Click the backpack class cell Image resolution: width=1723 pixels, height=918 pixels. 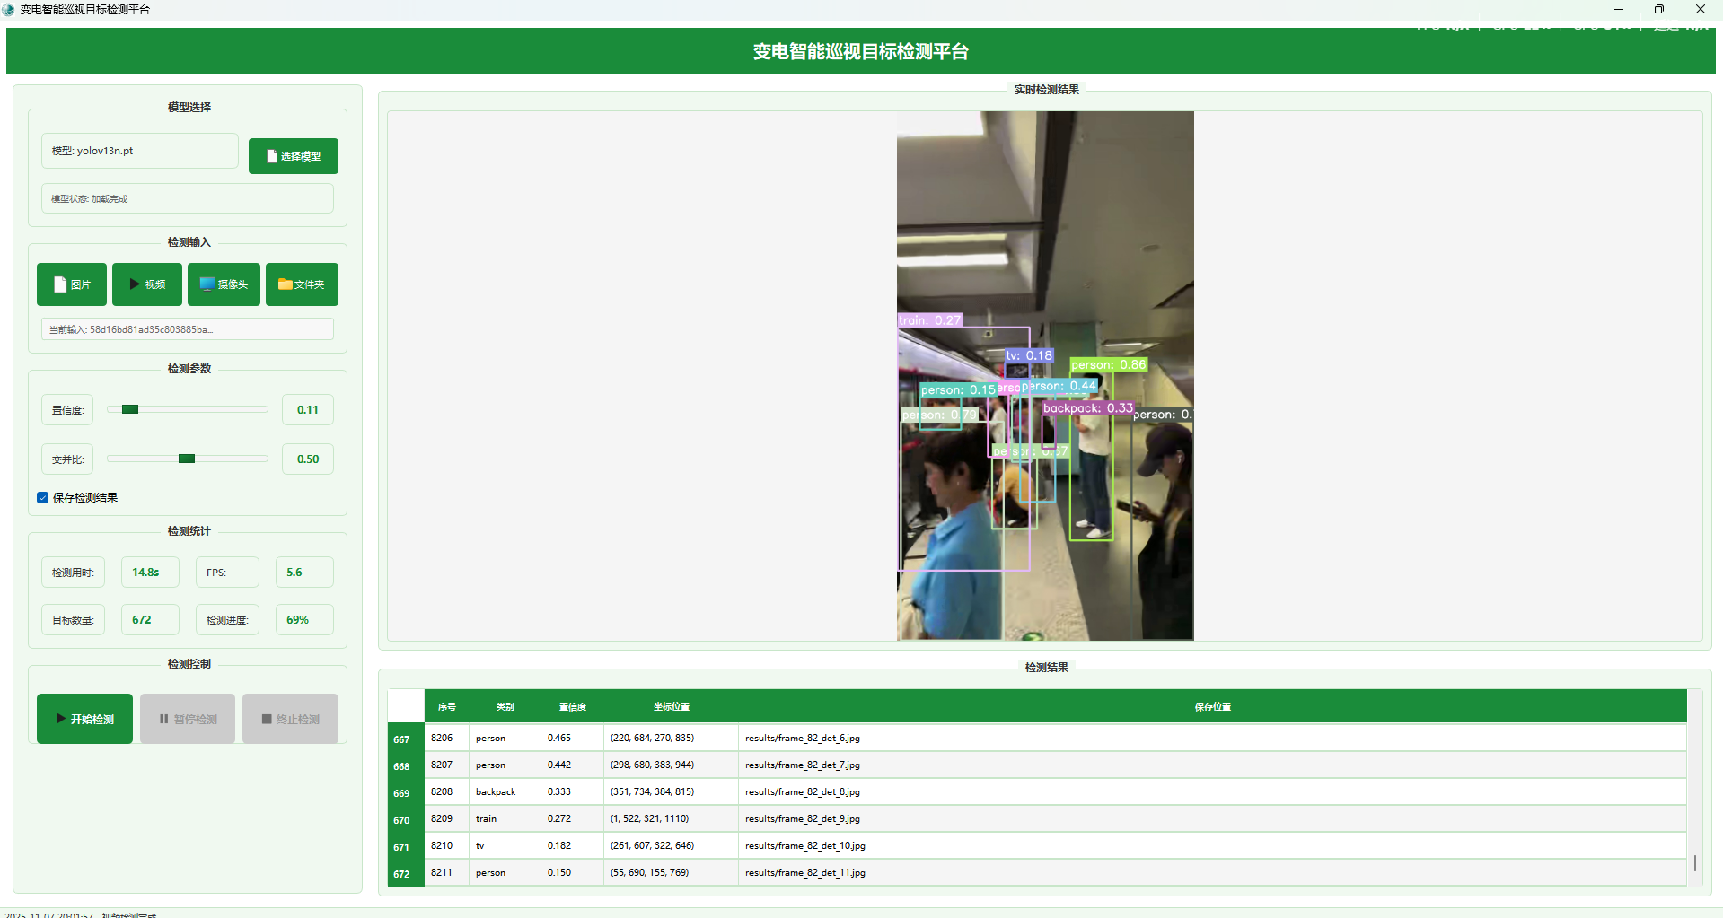[505, 791]
